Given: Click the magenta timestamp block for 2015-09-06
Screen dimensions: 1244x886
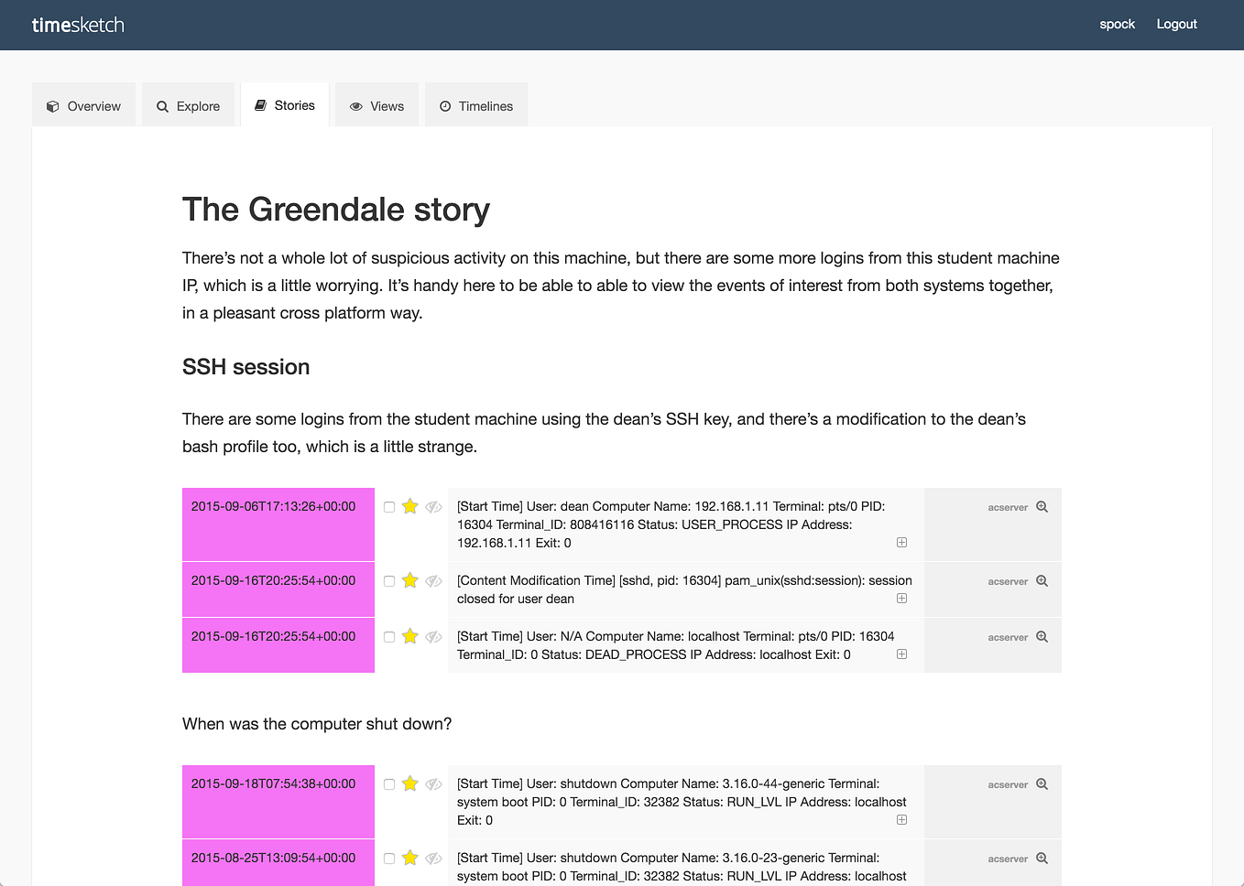Looking at the screenshot, I should pyautogui.click(x=278, y=524).
